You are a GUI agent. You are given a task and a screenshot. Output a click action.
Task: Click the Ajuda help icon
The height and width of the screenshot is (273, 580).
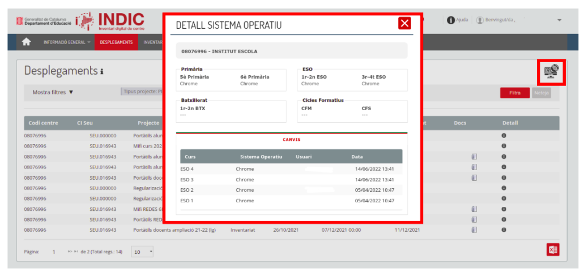point(451,20)
